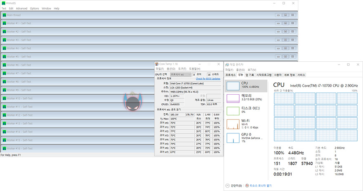Click the 0:00:19:01 uptime value

click(283, 175)
